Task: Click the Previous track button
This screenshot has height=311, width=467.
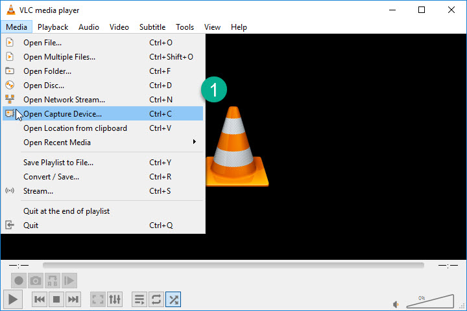Action: [40, 299]
